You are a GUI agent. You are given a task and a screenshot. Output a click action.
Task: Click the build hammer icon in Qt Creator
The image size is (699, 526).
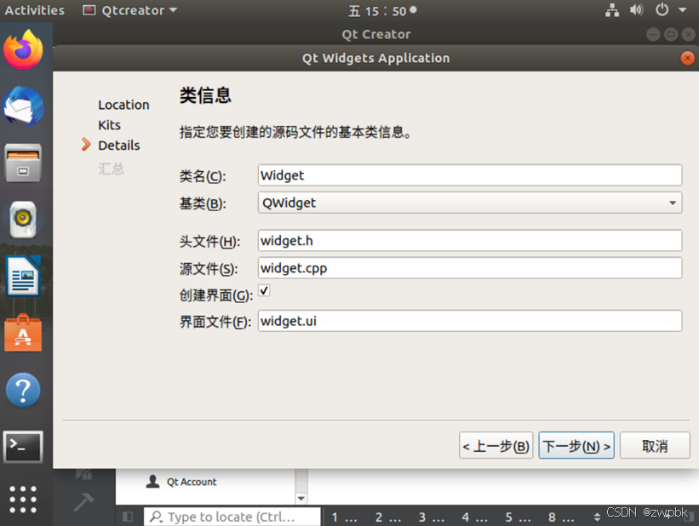(83, 501)
